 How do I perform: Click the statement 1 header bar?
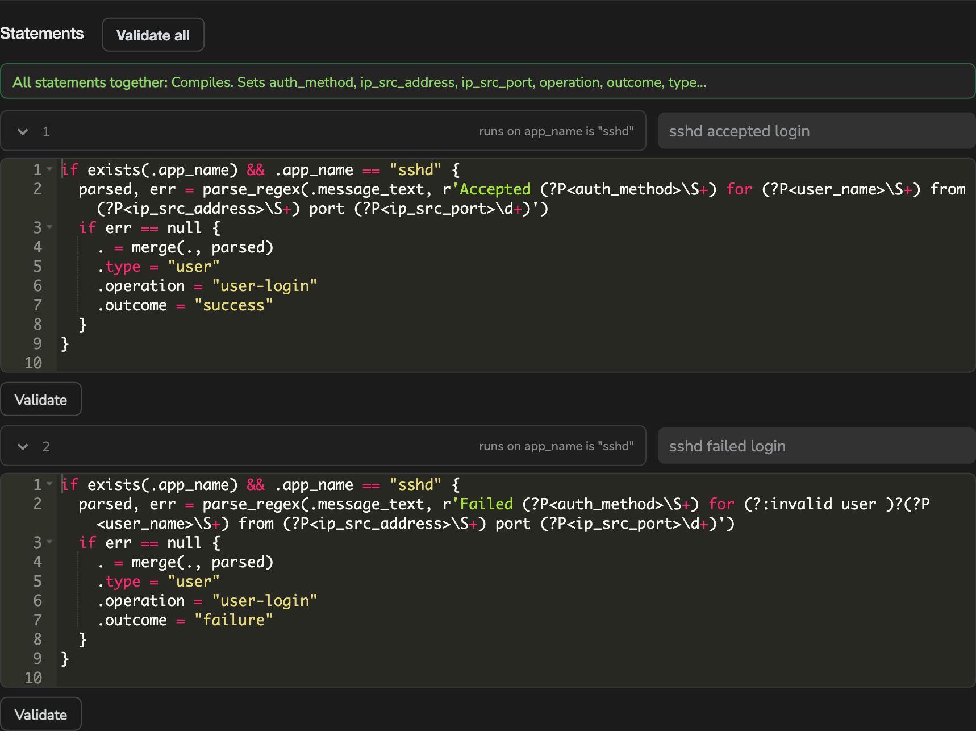coord(323,131)
